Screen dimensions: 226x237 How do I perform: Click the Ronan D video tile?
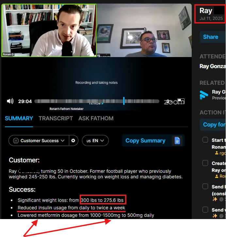click(x=49, y=30)
